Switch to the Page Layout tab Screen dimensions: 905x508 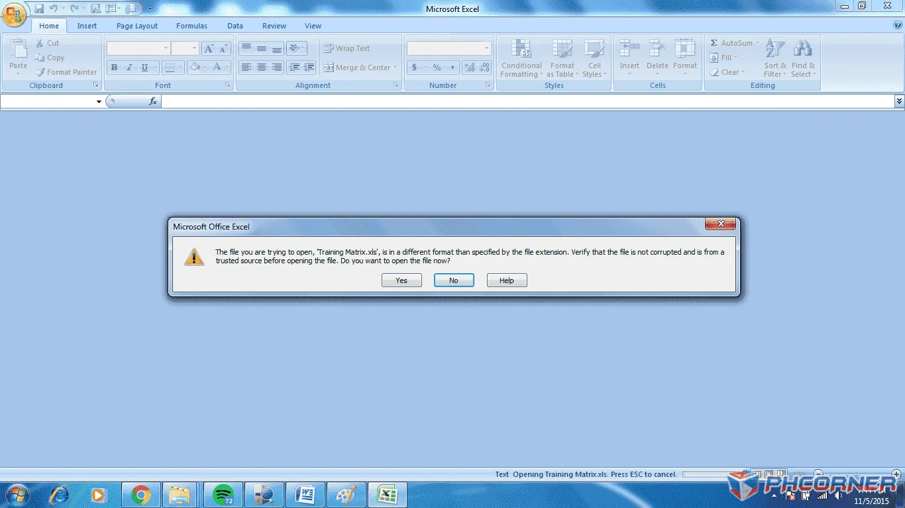137,26
